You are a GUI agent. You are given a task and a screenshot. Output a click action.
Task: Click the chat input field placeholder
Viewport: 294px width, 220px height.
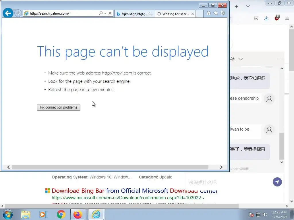coord(203,182)
